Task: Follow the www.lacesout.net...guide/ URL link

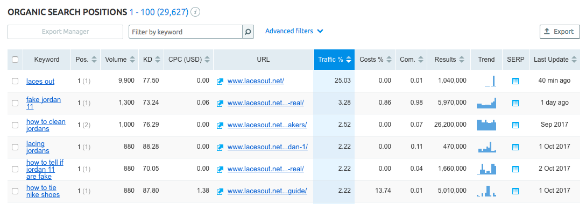Action: [x=267, y=191]
